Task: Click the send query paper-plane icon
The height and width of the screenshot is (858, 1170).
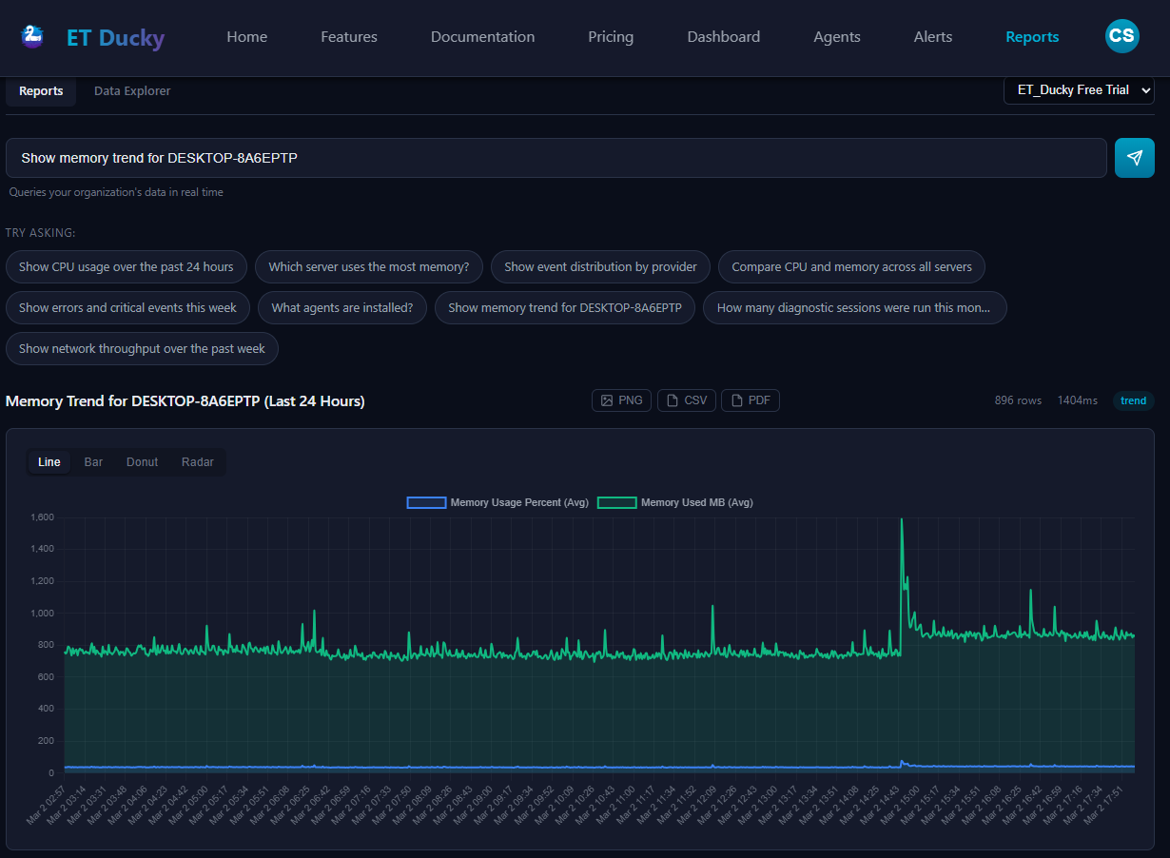Action: [x=1135, y=158]
